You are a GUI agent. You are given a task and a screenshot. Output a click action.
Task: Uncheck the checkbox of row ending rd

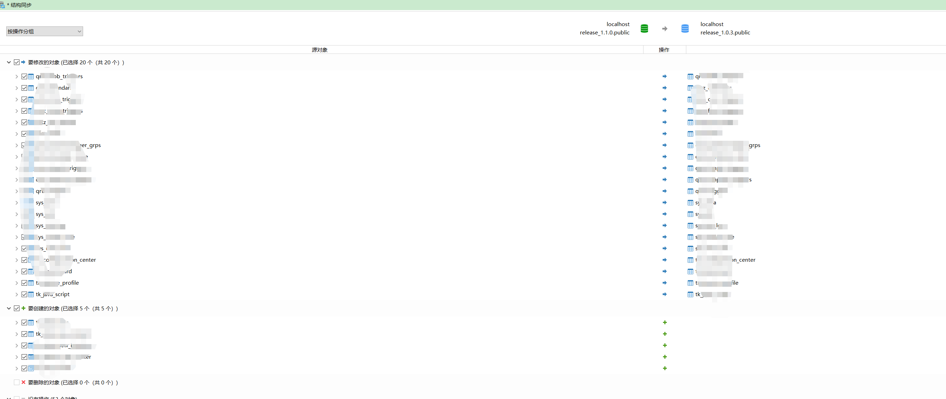[24, 272]
